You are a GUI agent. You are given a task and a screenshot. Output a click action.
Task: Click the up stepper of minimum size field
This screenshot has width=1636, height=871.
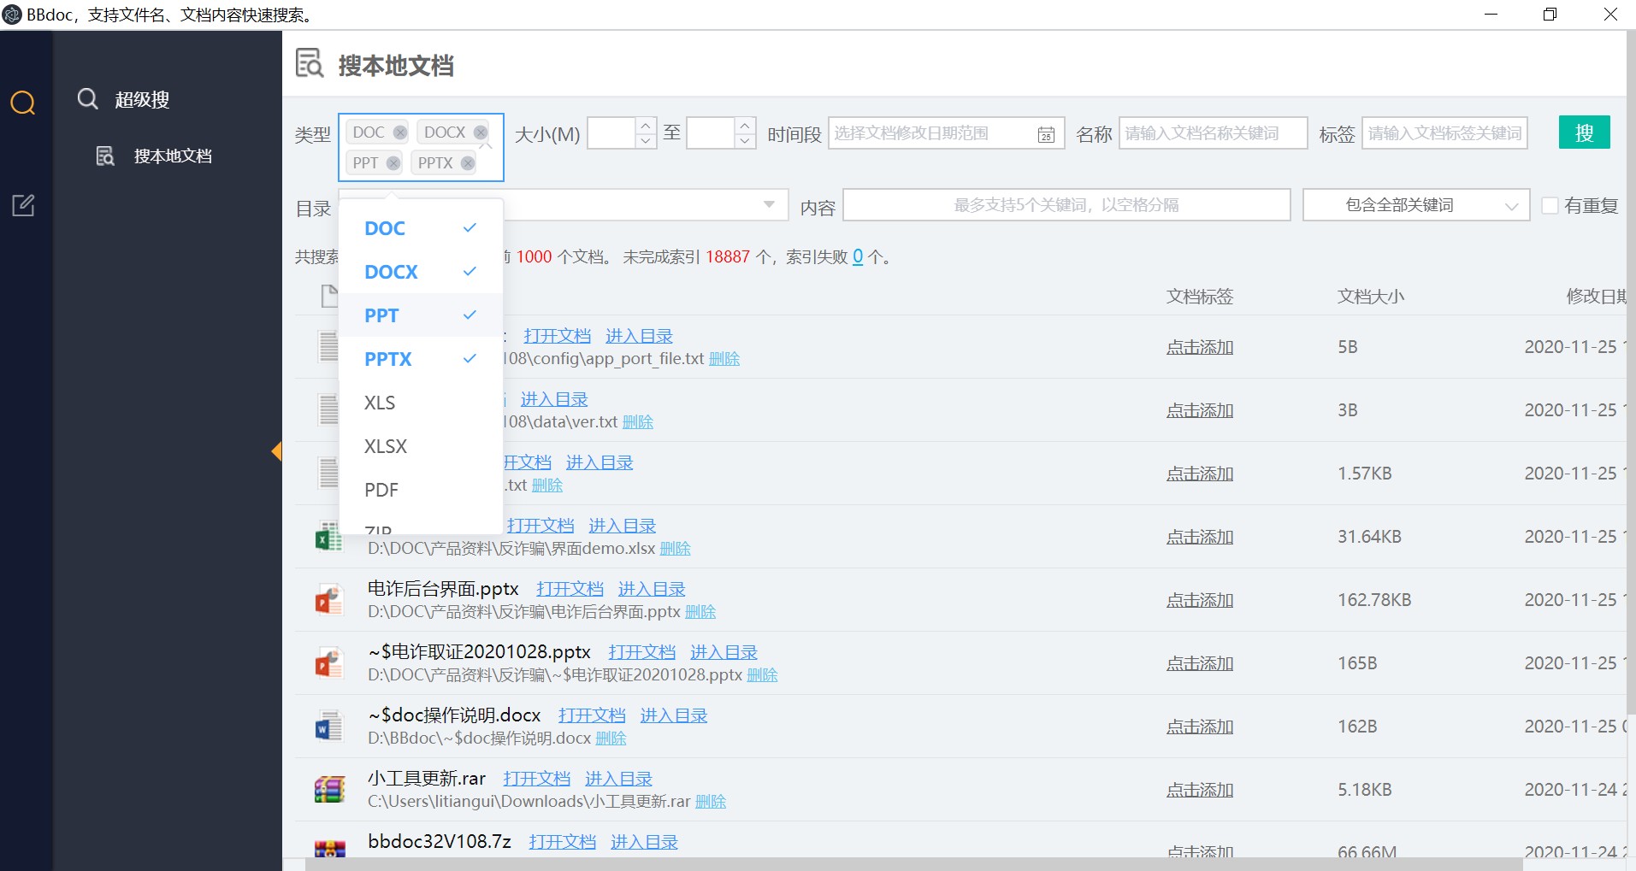646,126
